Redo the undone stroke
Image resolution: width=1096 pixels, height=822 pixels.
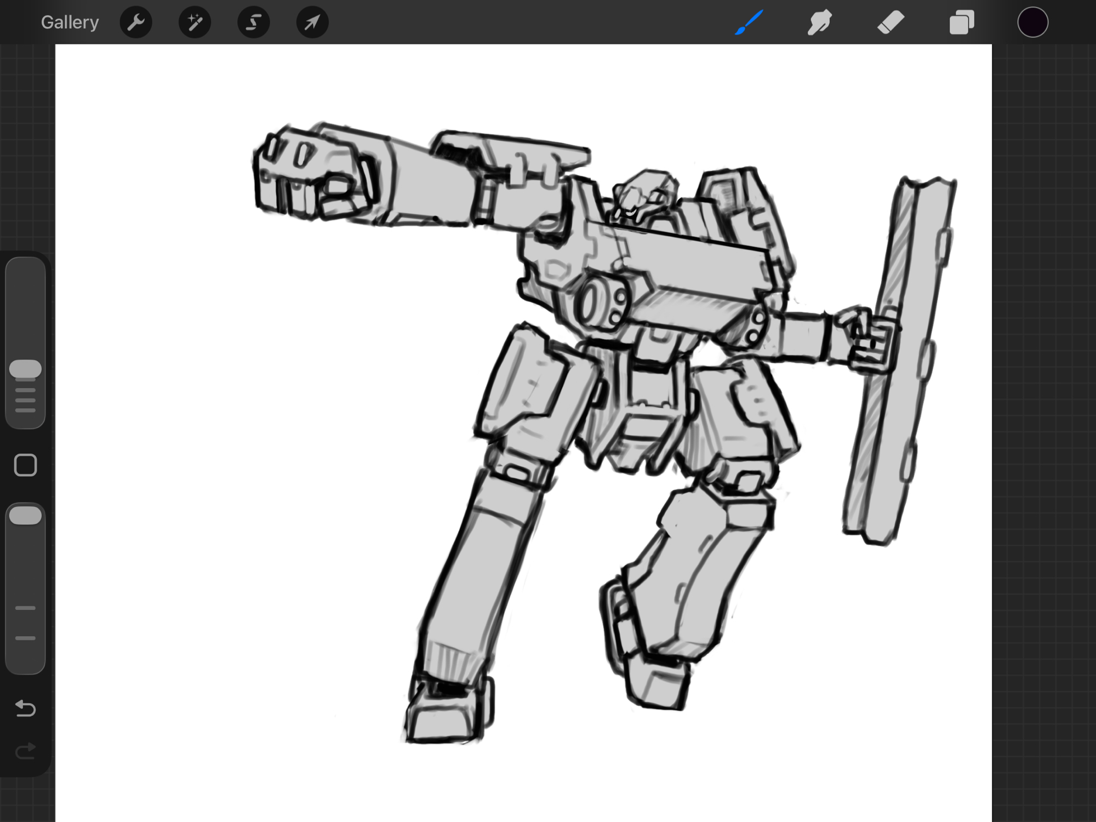coord(25,750)
